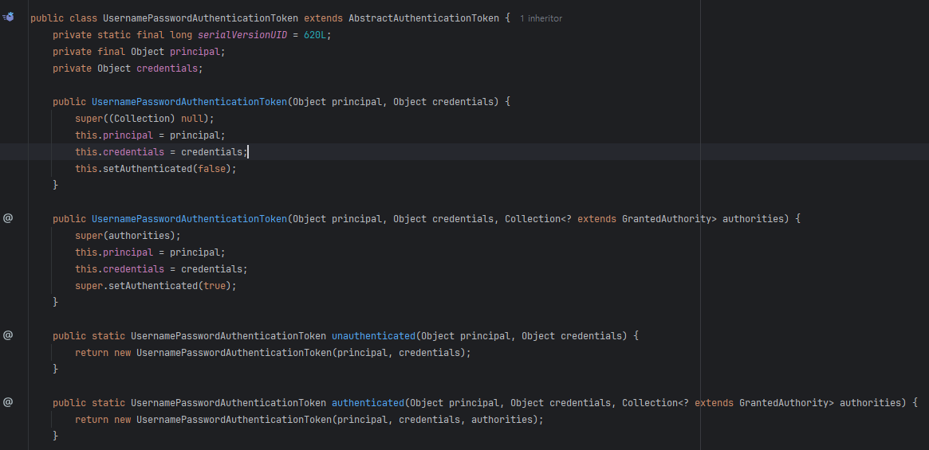929x450 pixels.
Task: Click the false literal in setAuthenticated
Action: pyautogui.click(x=211, y=169)
